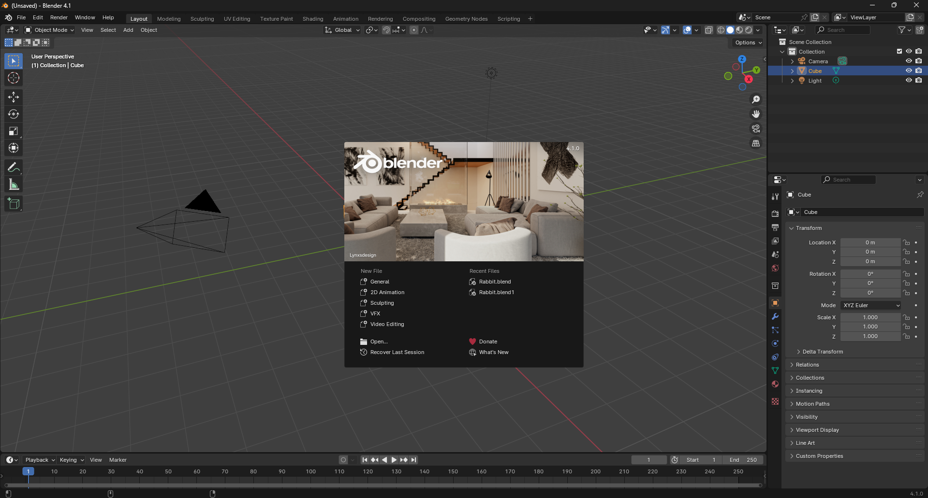Click the Zoom magnifier viewport icon
The height and width of the screenshot is (498, 928).
click(x=756, y=100)
